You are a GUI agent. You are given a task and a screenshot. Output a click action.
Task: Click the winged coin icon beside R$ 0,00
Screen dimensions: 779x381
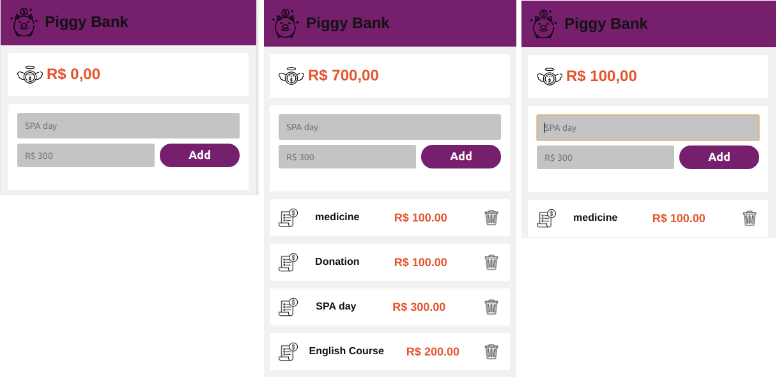pyautogui.click(x=29, y=74)
